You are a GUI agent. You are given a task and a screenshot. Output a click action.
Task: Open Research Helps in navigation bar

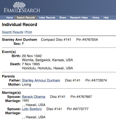[x=79, y=18]
